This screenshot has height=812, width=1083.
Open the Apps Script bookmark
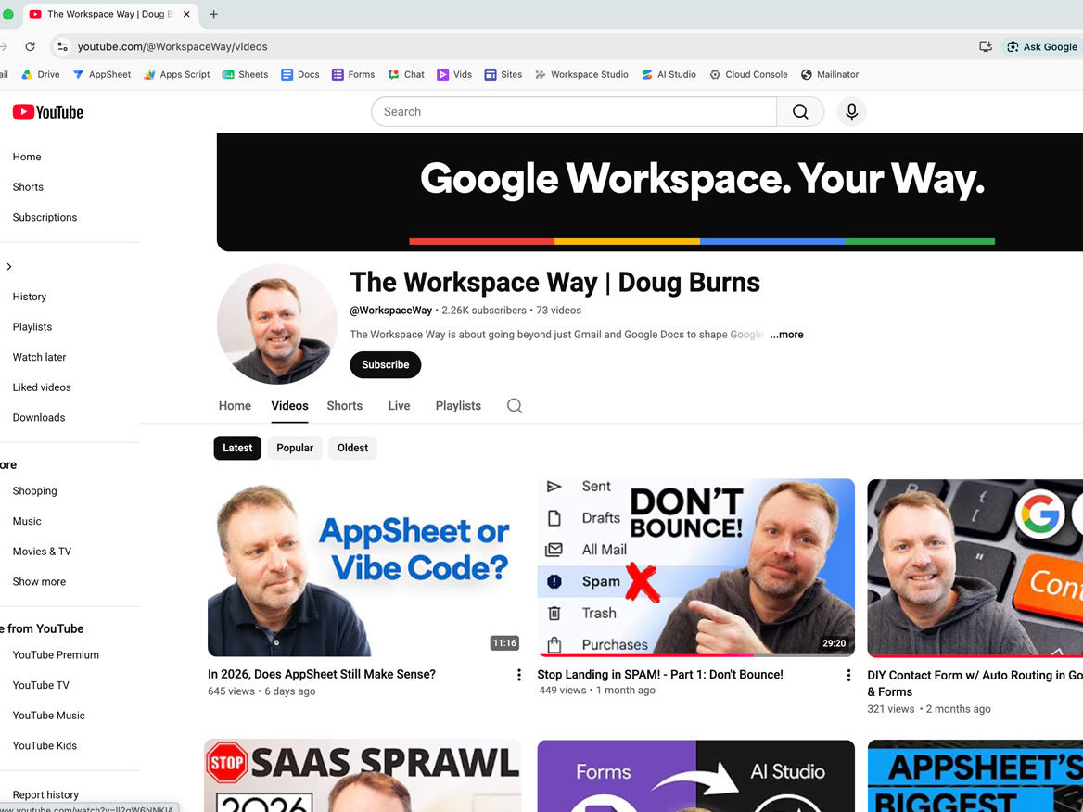[177, 74]
